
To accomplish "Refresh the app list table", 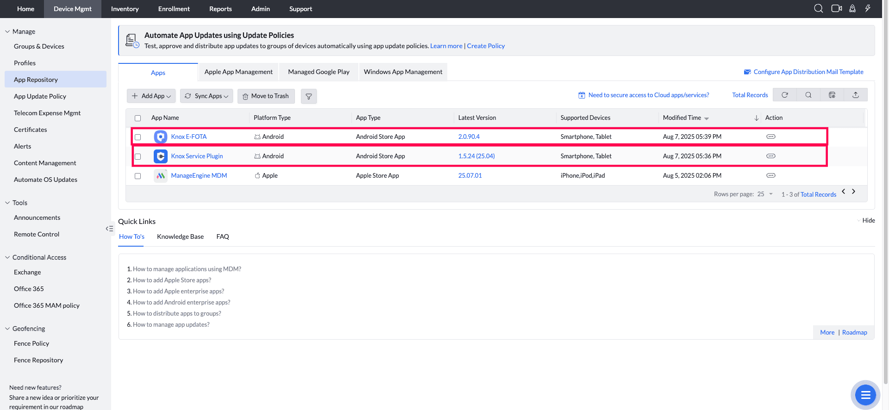I will click(x=785, y=95).
